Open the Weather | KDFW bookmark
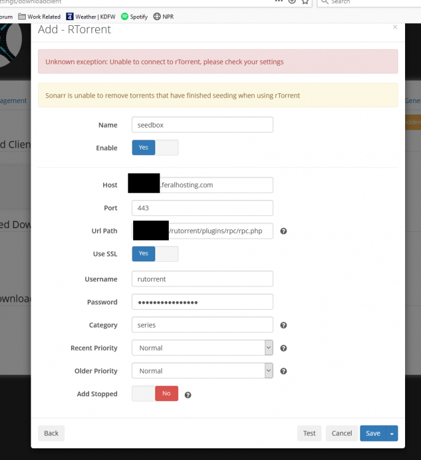This screenshot has width=421, height=460. pyautogui.click(x=91, y=17)
